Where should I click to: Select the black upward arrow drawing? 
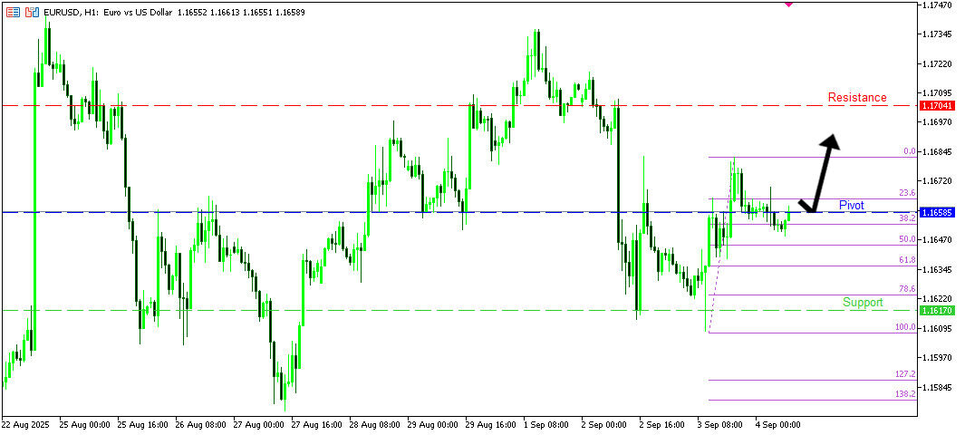click(820, 172)
